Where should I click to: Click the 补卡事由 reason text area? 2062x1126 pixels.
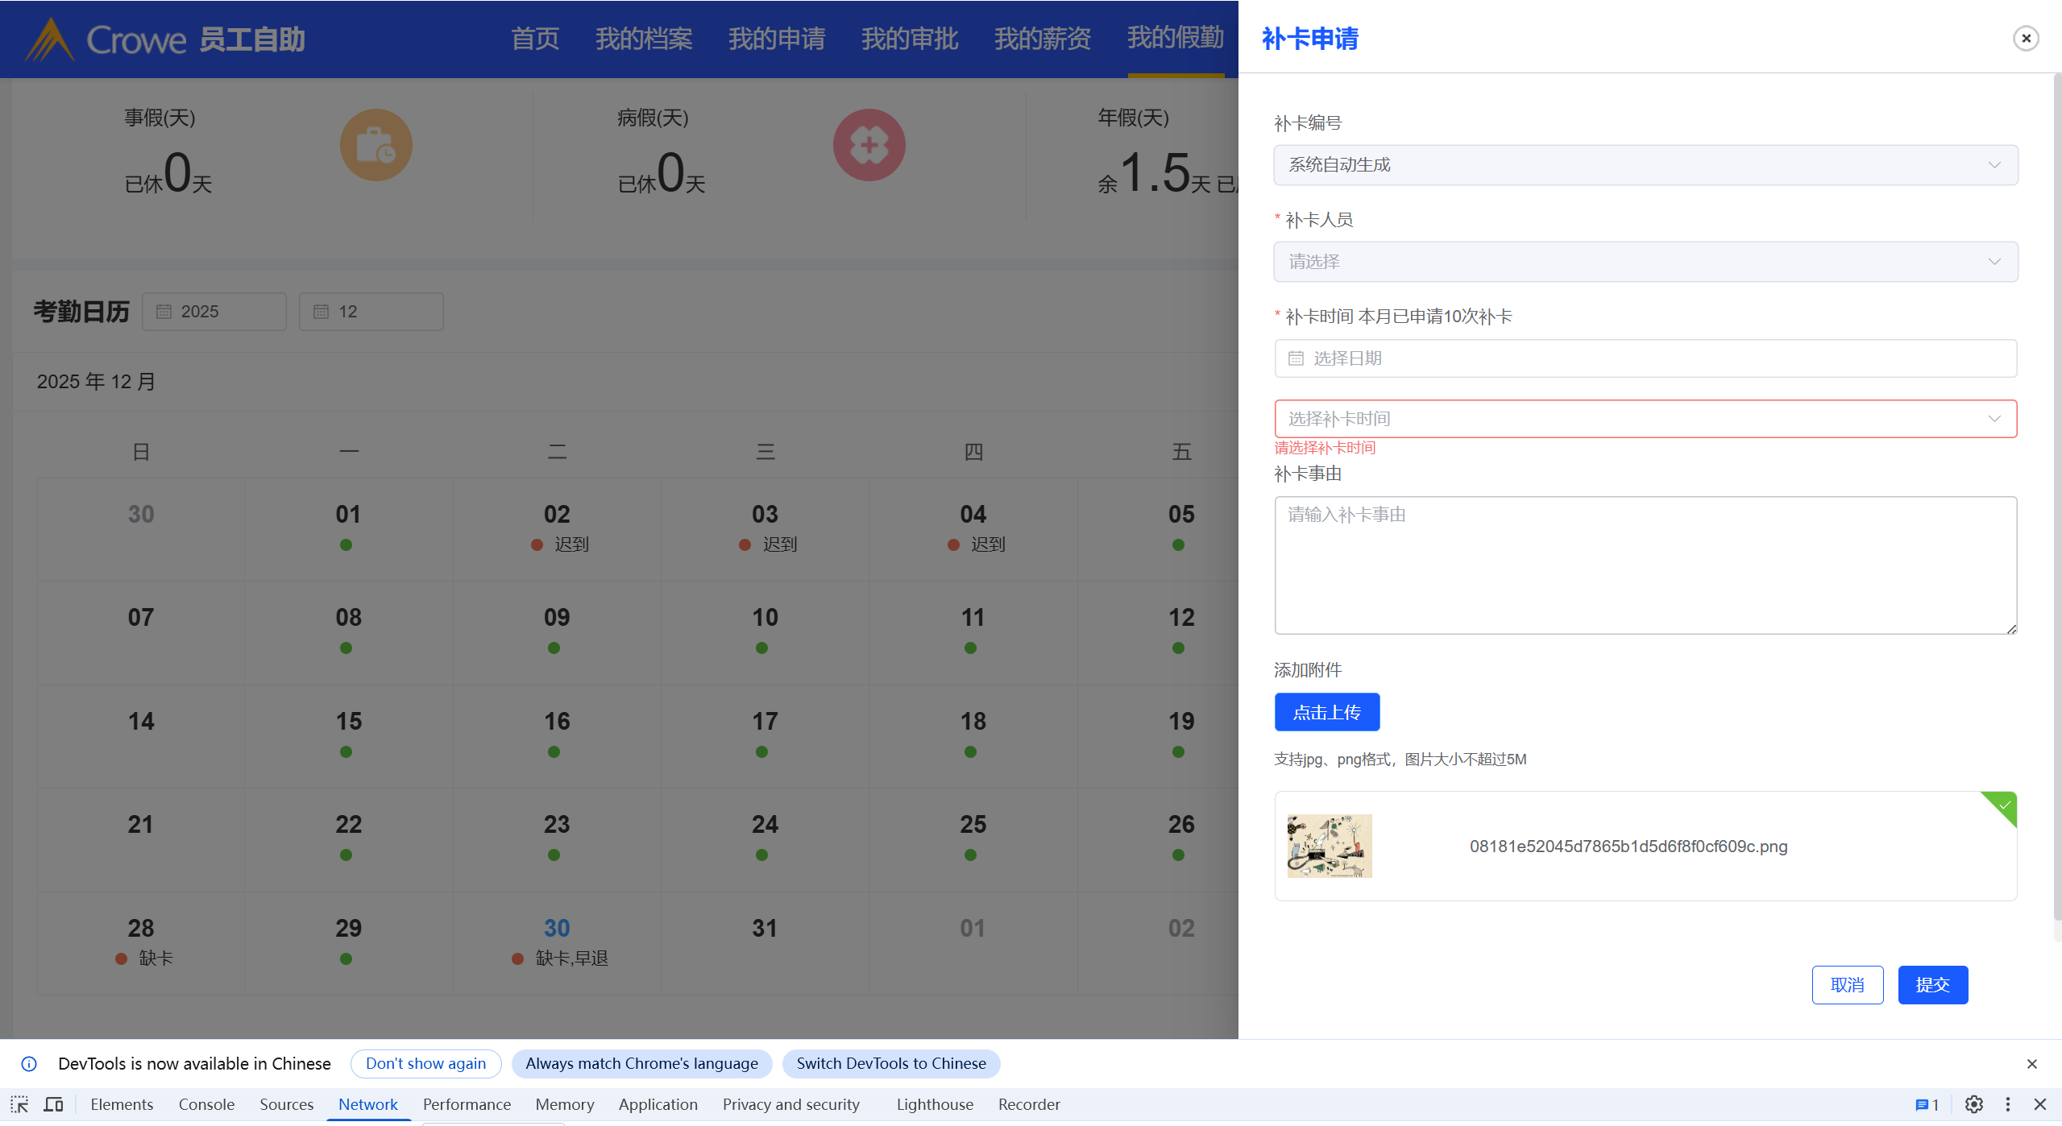click(1645, 565)
